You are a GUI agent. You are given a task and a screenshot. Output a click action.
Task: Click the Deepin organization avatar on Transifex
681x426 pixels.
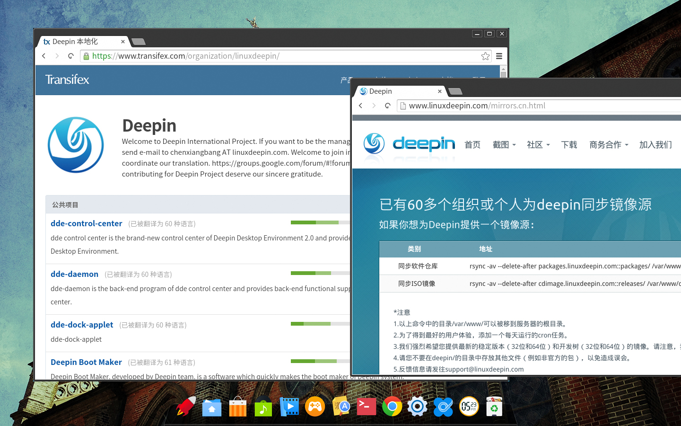[x=76, y=145]
